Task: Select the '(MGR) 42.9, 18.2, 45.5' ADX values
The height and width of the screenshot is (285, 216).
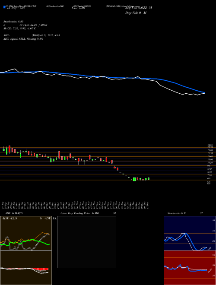Action: click(46, 35)
